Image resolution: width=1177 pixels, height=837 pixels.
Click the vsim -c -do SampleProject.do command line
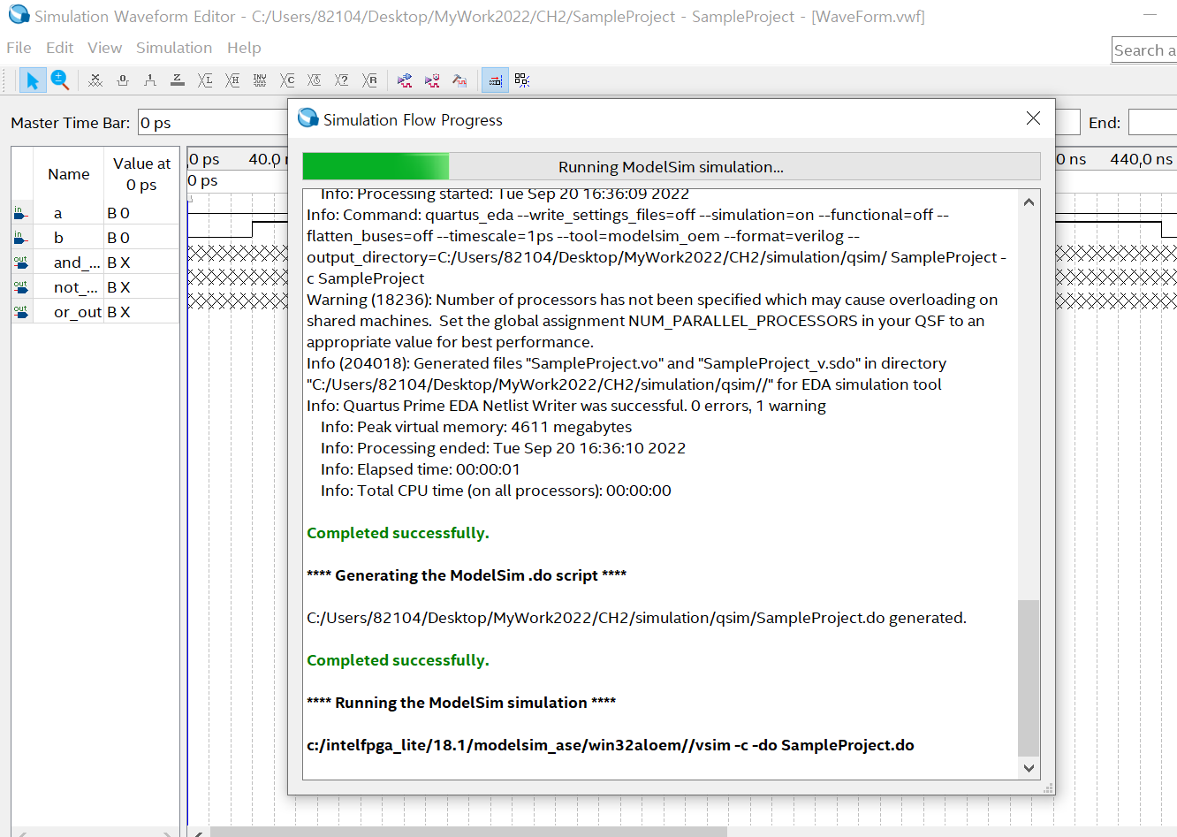pos(611,745)
